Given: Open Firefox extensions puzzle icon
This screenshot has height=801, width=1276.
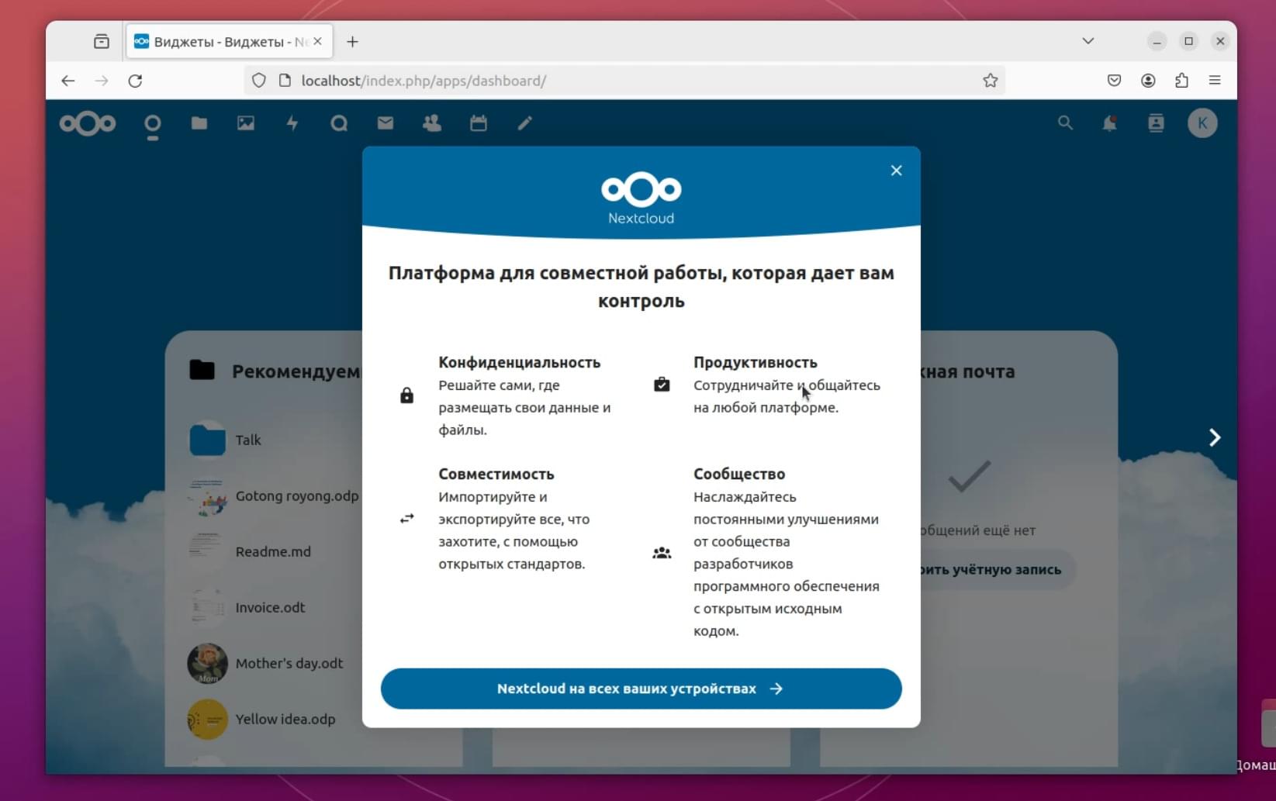Looking at the screenshot, I should [1181, 81].
